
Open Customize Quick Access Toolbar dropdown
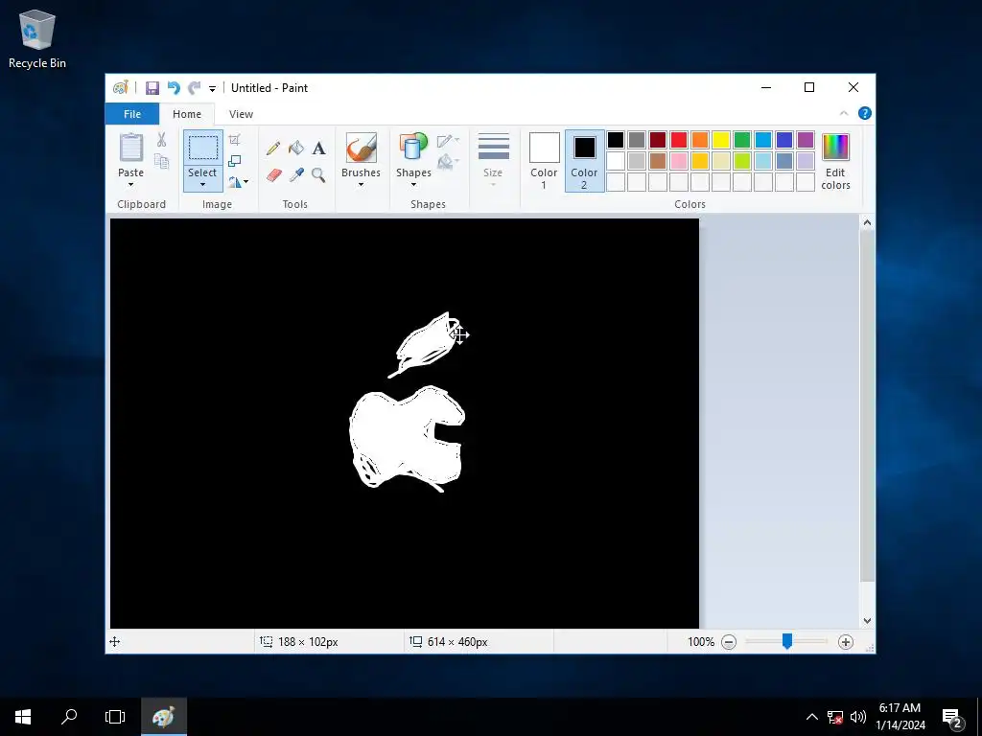tap(212, 89)
